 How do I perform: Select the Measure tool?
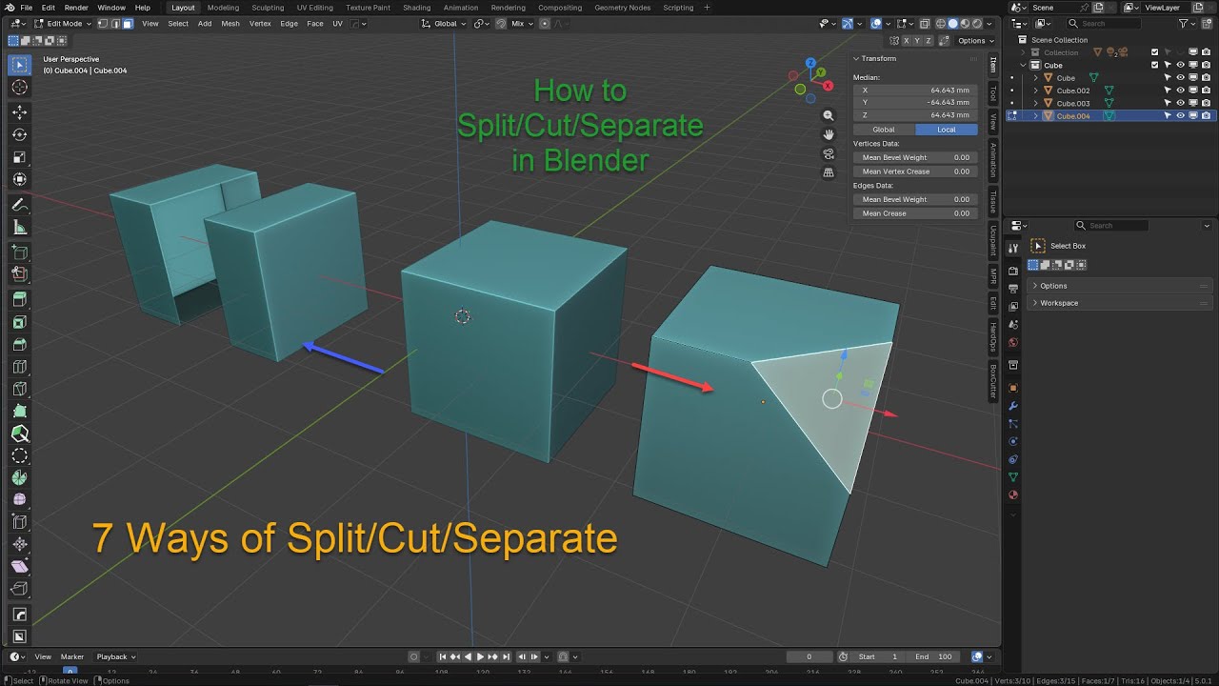19,228
